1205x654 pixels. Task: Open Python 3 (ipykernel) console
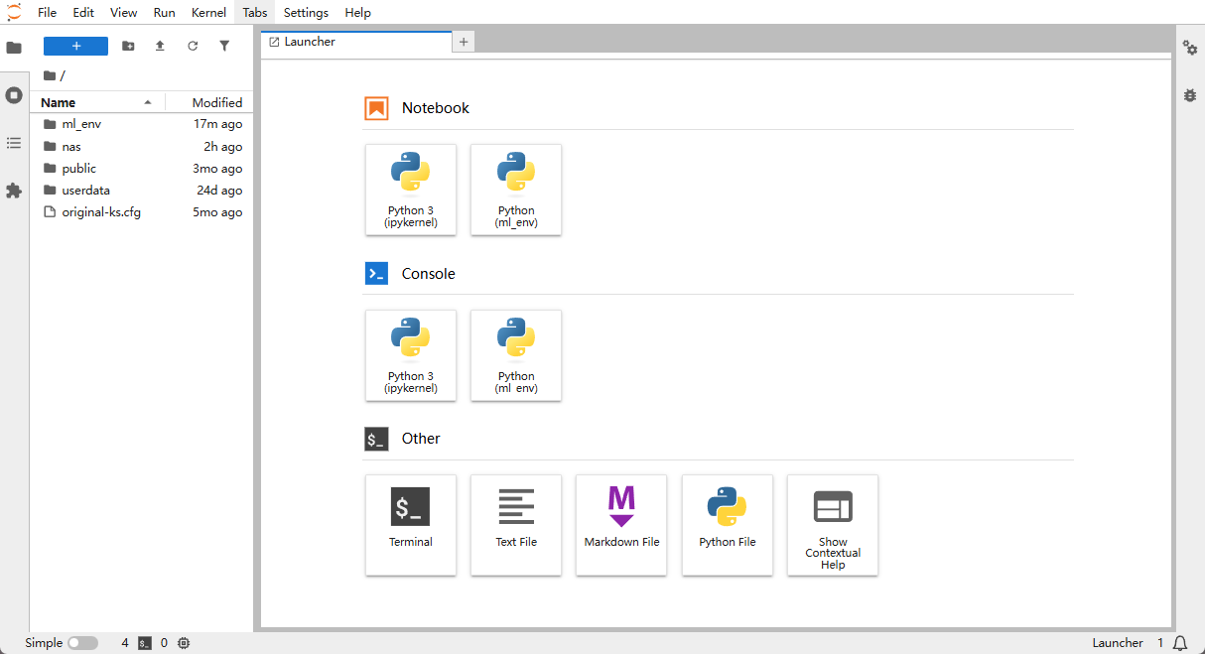coord(411,355)
